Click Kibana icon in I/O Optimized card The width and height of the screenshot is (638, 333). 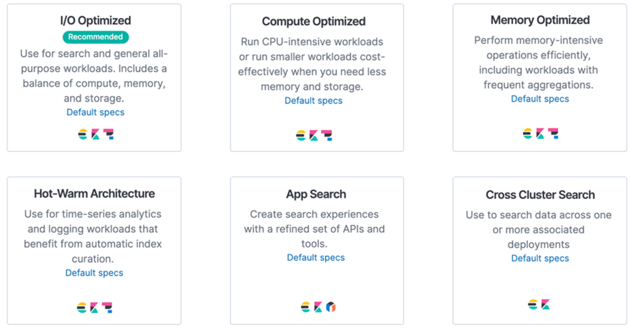tap(95, 135)
